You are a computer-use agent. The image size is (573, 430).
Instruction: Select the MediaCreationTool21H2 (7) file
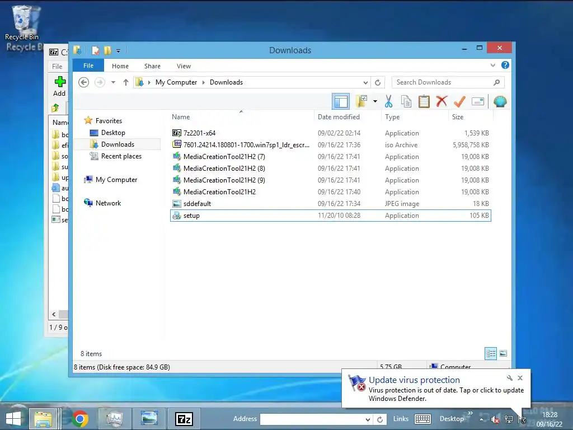coord(331,157)
